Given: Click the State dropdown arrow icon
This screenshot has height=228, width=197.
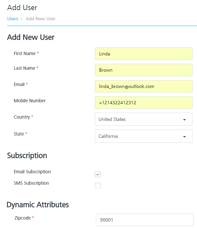Looking at the screenshot, I should pyautogui.click(x=184, y=136).
